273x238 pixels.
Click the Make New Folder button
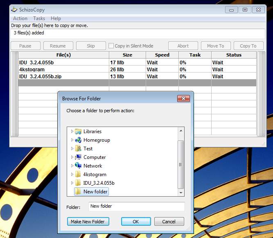coord(88,222)
